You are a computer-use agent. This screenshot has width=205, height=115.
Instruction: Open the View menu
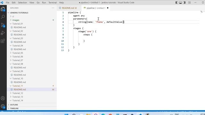(32, 3)
